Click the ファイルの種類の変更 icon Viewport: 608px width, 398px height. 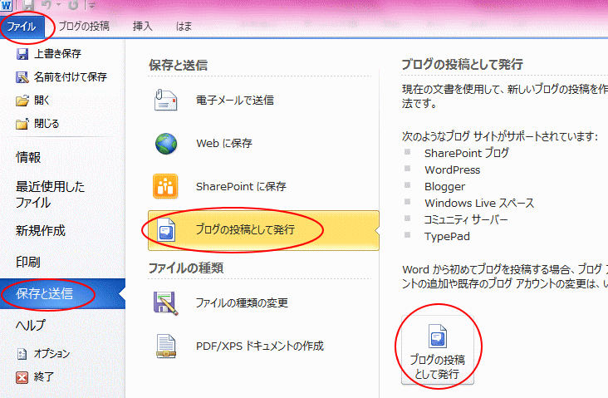coord(166,303)
